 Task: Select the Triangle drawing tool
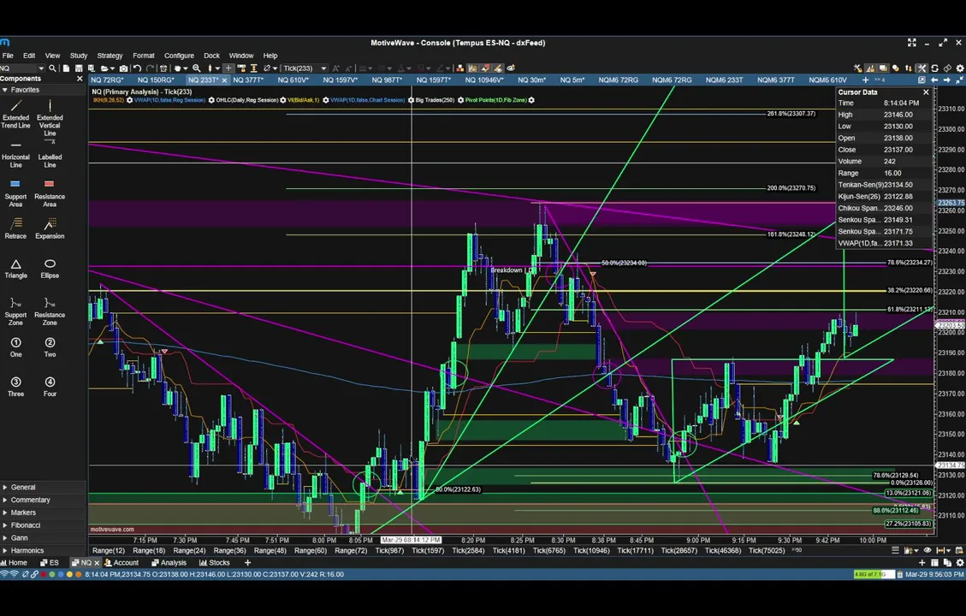click(15, 269)
